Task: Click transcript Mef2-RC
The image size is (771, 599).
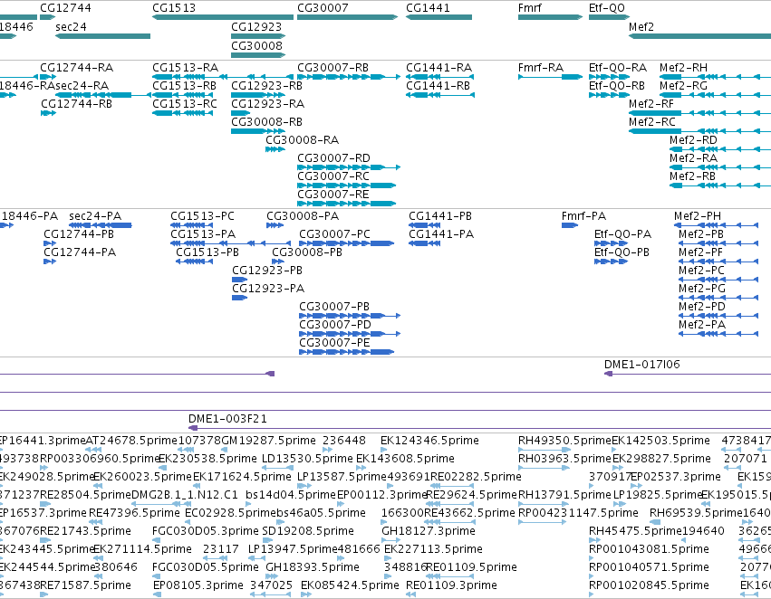Action: 652,122
